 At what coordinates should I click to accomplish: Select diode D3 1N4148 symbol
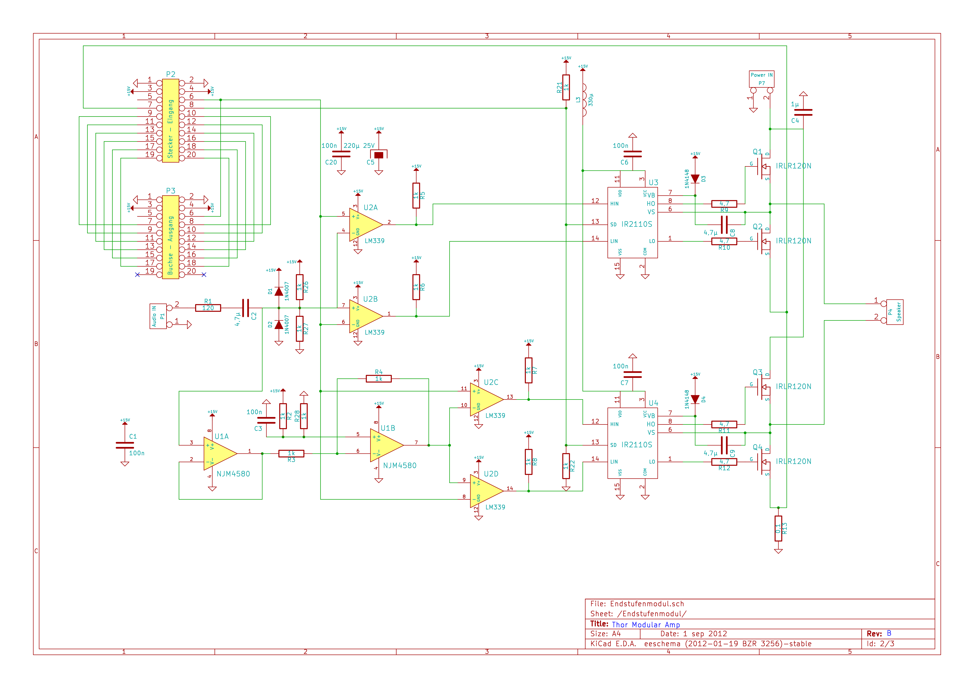pyautogui.click(x=695, y=179)
